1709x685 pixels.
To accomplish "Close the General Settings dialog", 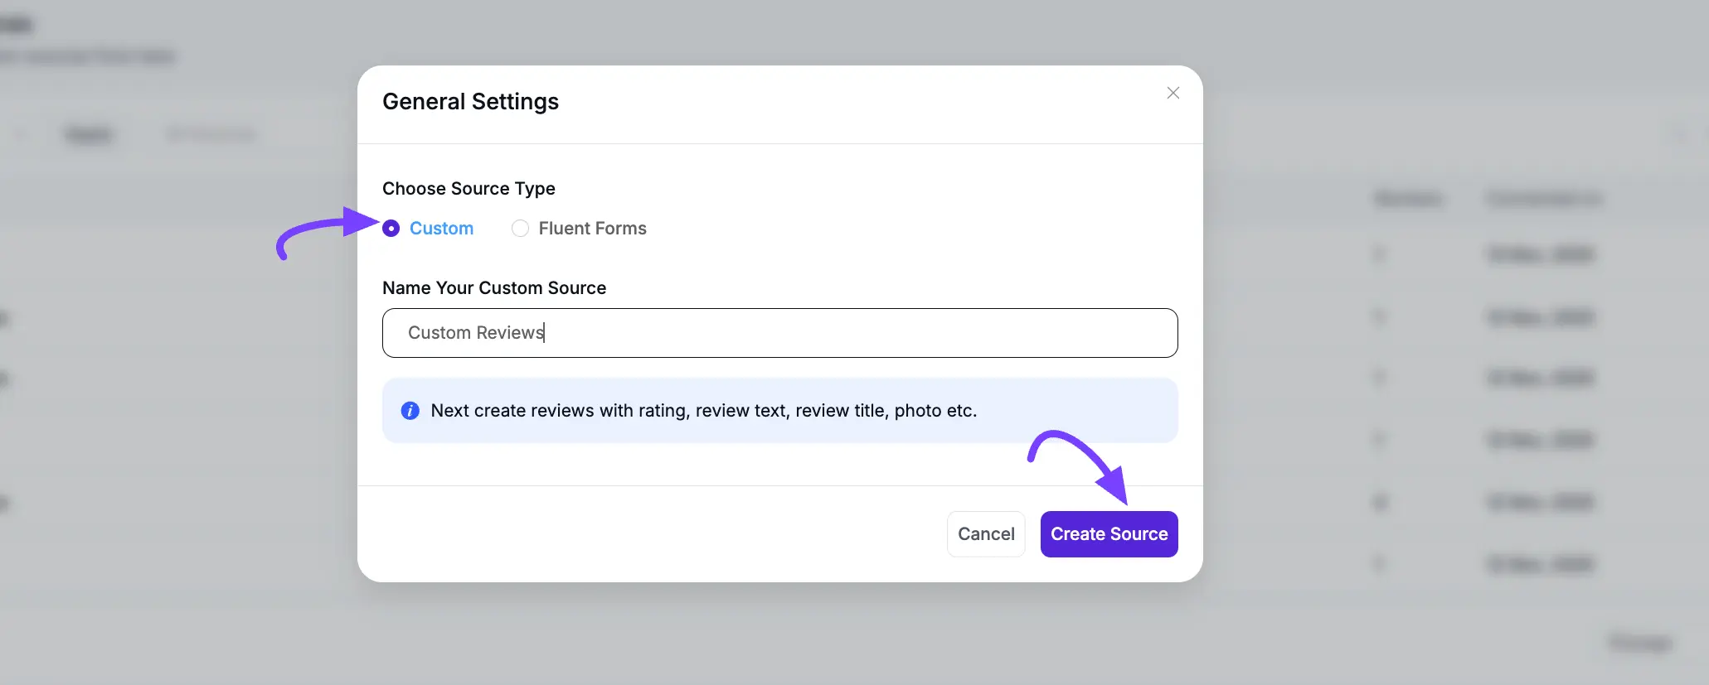I will pyautogui.click(x=1173, y=93).
